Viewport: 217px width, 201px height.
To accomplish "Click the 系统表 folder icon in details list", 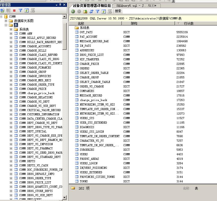I will coord(76,28).
